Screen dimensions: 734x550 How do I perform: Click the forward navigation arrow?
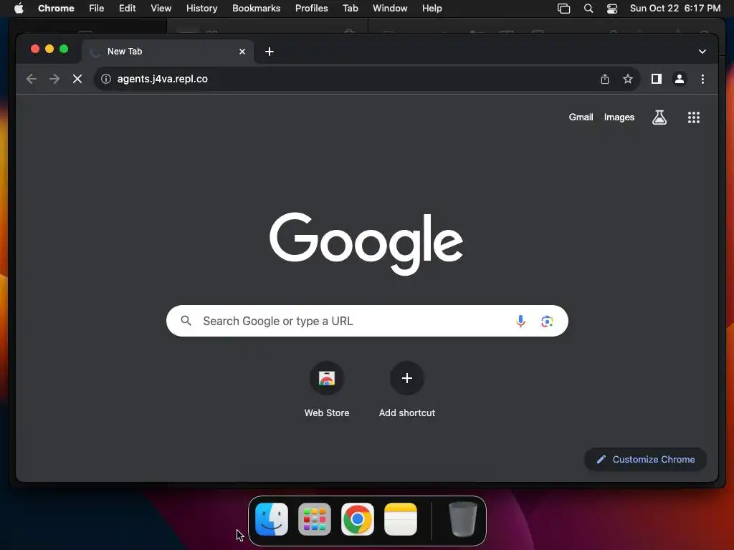pos(54,79)
